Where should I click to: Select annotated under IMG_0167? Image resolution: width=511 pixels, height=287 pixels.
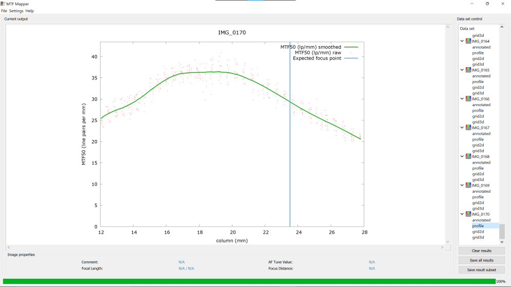tap(481, 134)
